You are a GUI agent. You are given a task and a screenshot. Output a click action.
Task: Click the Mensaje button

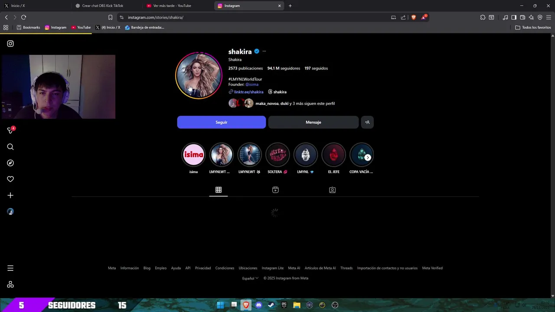(x=313, y=122)
